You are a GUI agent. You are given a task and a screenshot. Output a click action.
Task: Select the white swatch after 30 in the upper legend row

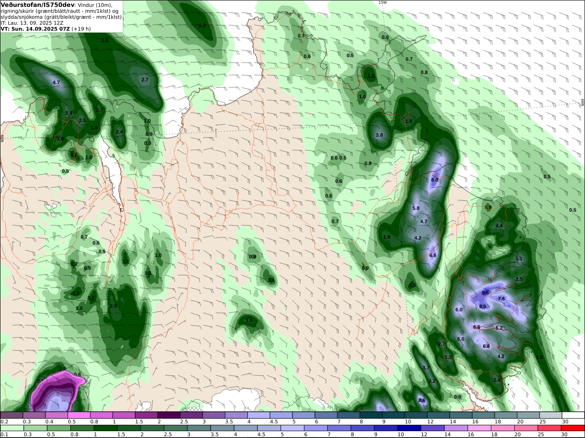pos(574,415)
